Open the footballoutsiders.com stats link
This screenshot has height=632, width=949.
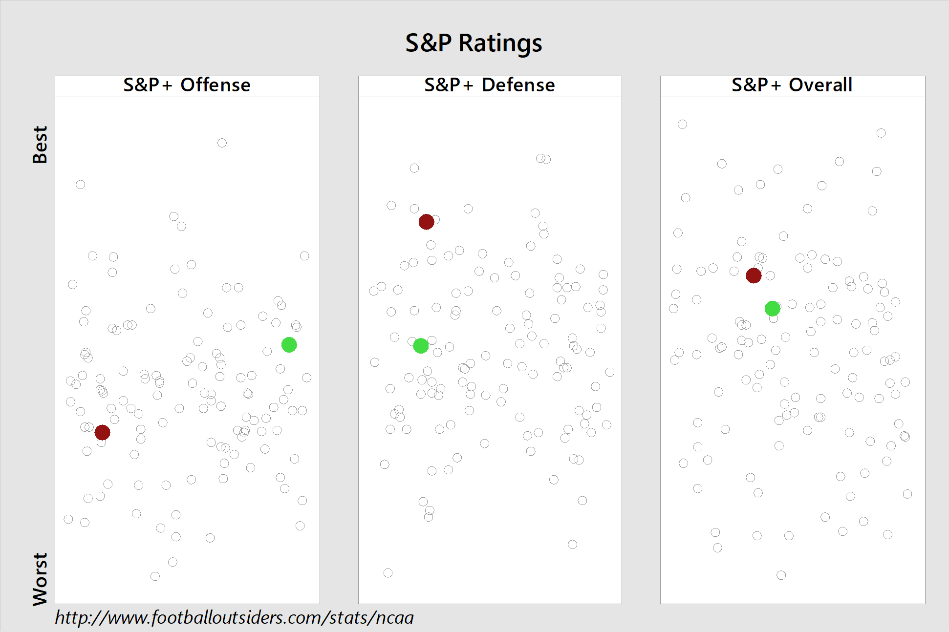234,618
